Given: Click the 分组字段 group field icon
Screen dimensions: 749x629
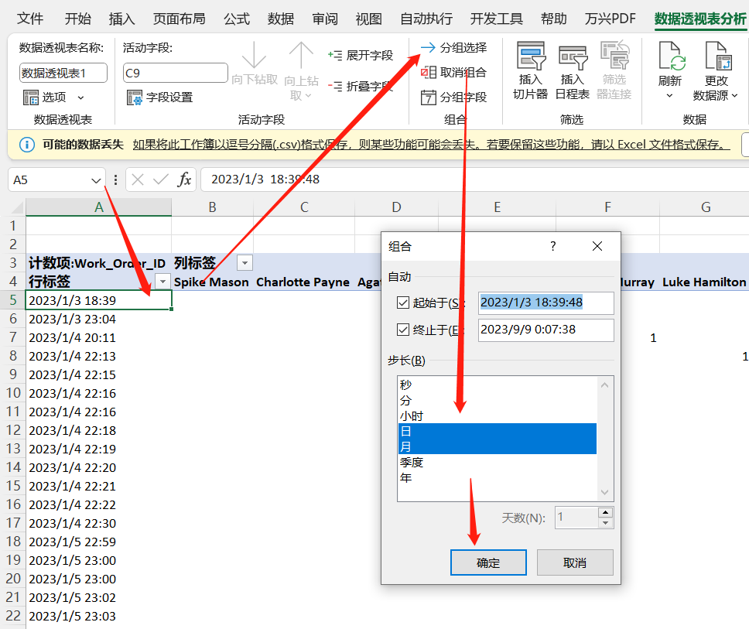Looking at the screenshot, I should (x=429, y=97).
